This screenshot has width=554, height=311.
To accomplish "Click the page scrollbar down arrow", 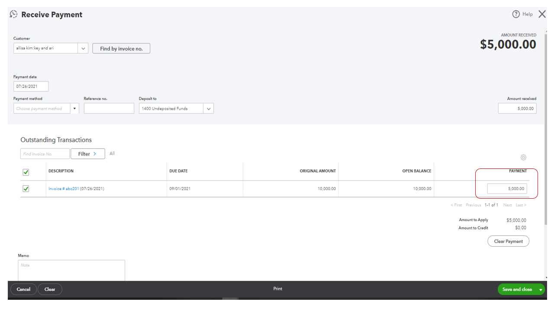I will point(545,278).
